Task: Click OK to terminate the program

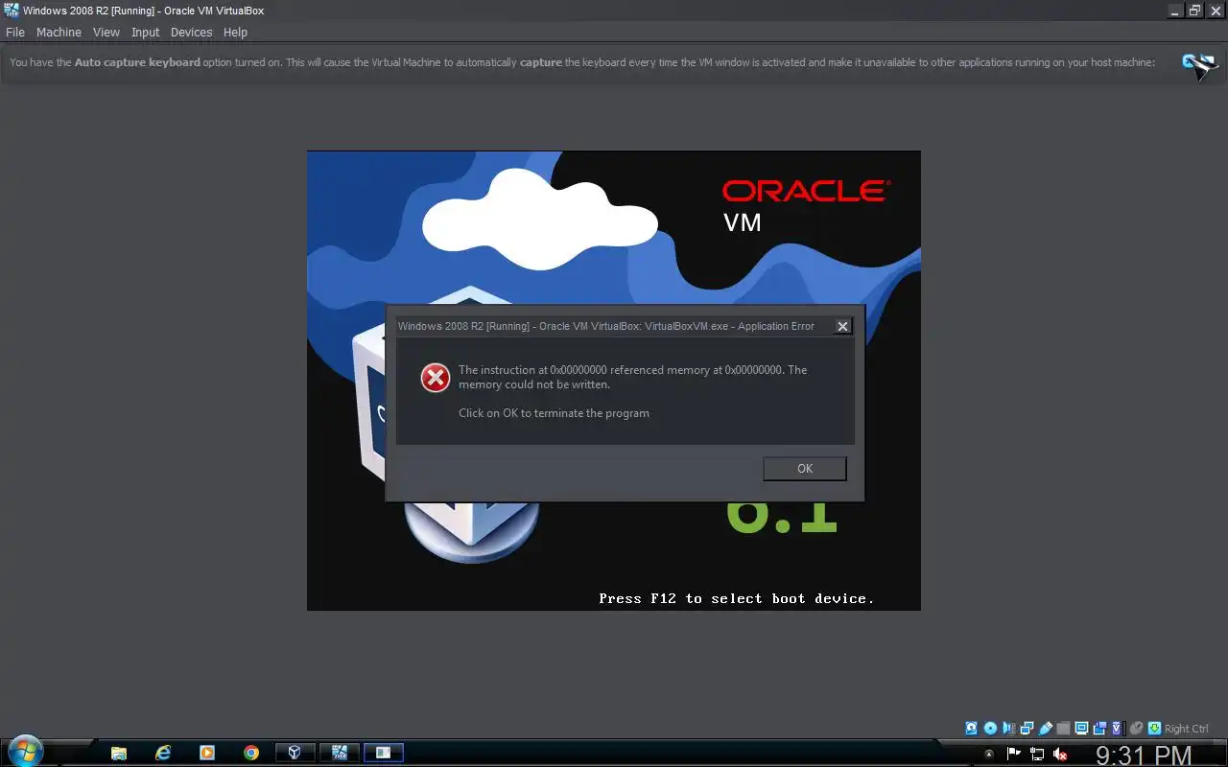Action: [x=804, y=469]
